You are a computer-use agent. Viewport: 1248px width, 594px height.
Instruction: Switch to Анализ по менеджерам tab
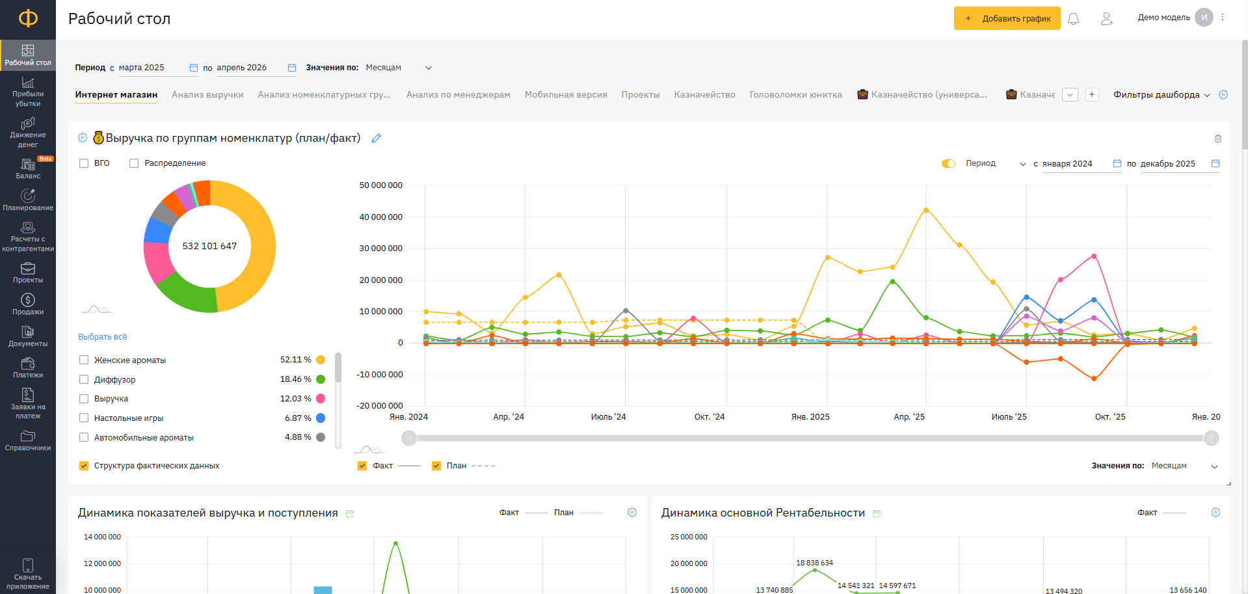458,94
